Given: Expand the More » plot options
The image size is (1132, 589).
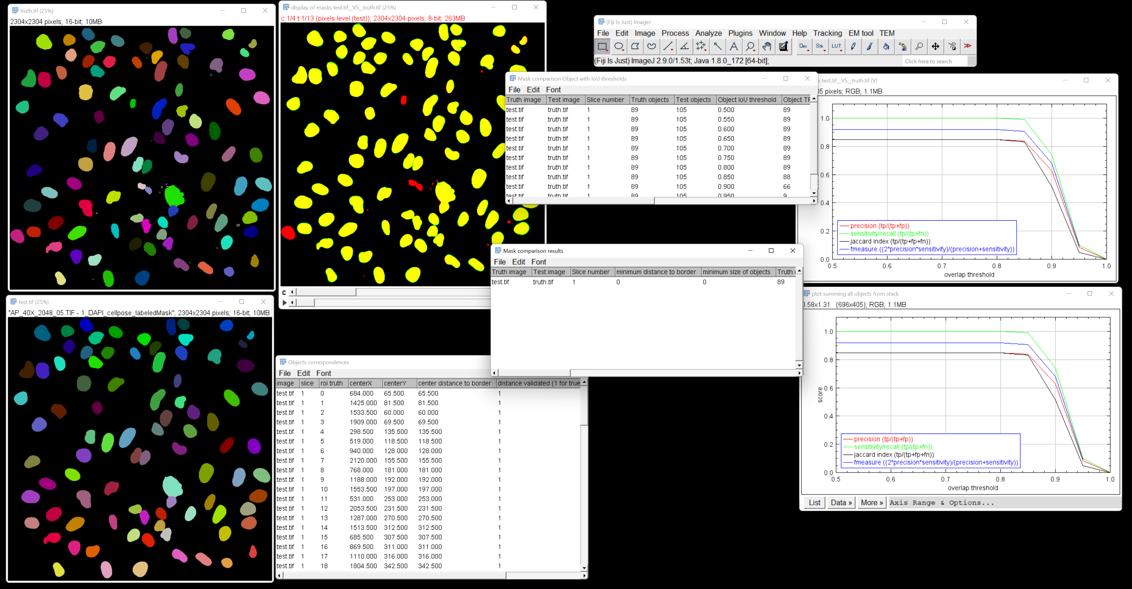Looking at the screenshot, I should point(872,503).
